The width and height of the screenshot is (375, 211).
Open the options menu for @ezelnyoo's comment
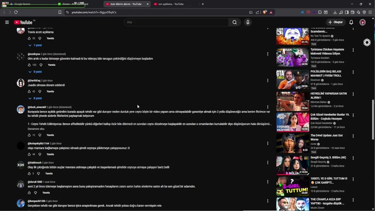(x=267, y=54)
